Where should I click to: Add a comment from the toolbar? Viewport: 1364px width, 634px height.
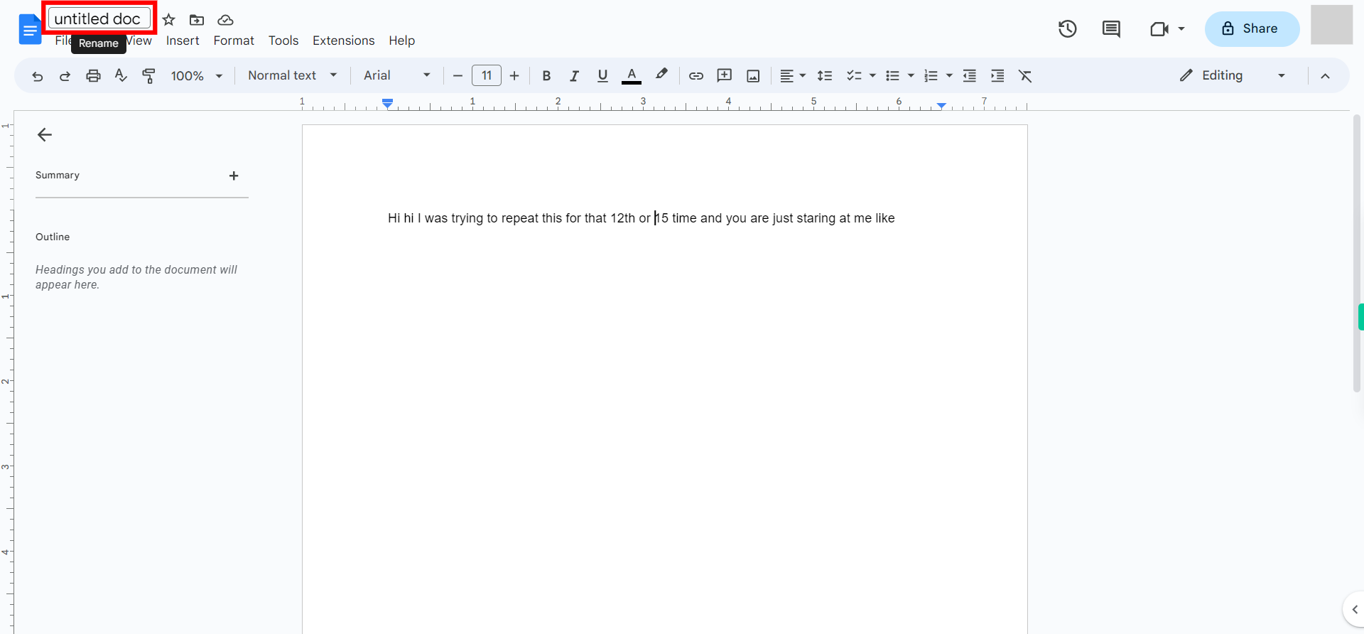tap(725, 75)
